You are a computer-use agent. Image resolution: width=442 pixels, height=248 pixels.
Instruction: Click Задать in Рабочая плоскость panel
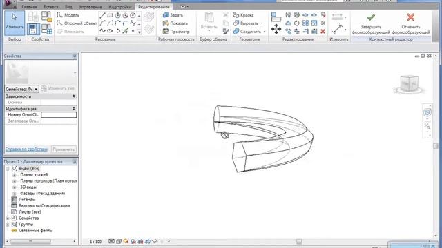tap(173, 15)
